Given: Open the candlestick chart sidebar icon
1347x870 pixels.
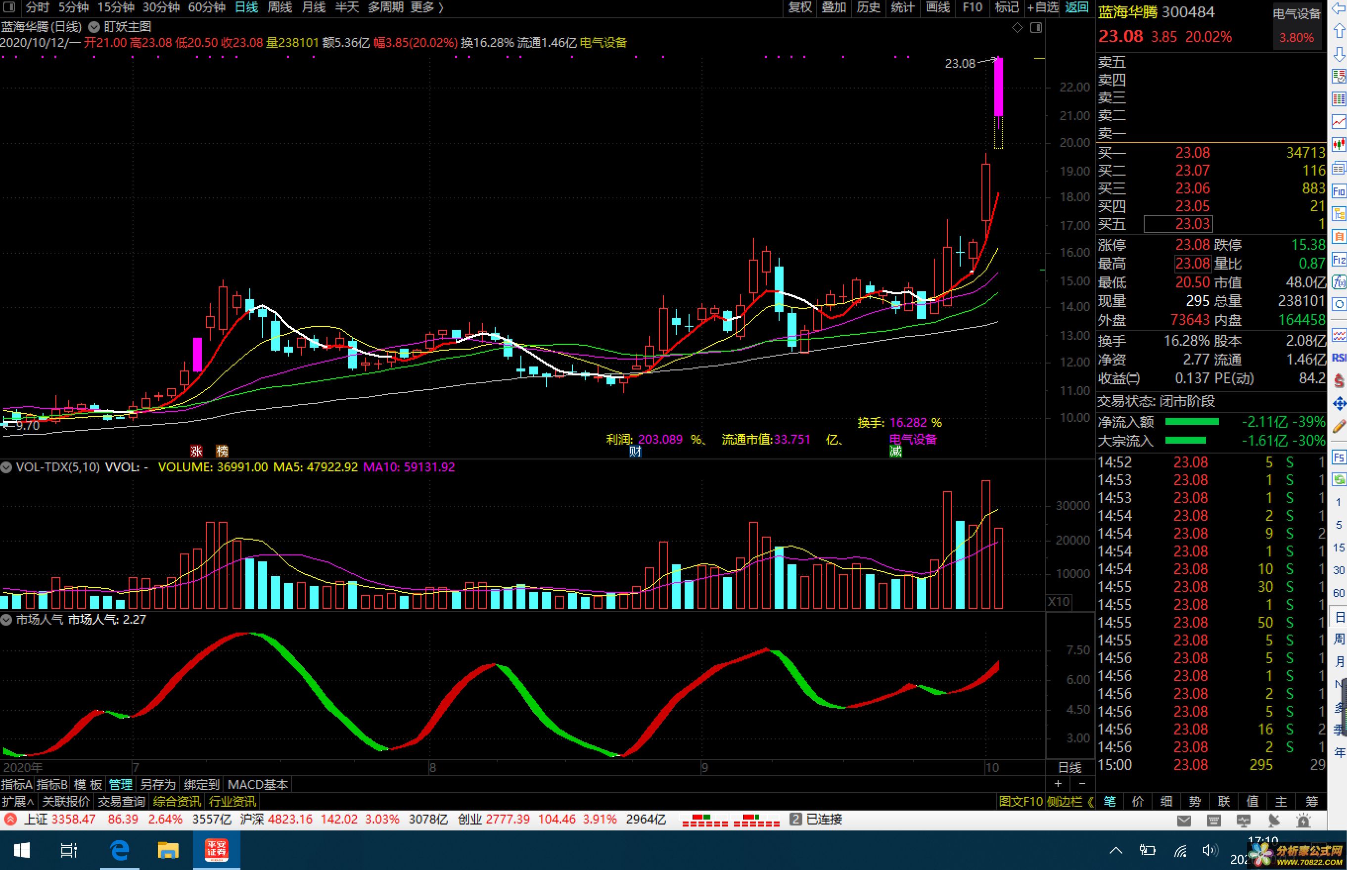Looking at the screenshot, I should coord(1339,144).
